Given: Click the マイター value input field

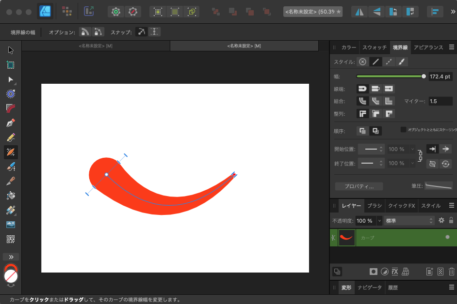Looking at the screenshot, I should [441, 101].
